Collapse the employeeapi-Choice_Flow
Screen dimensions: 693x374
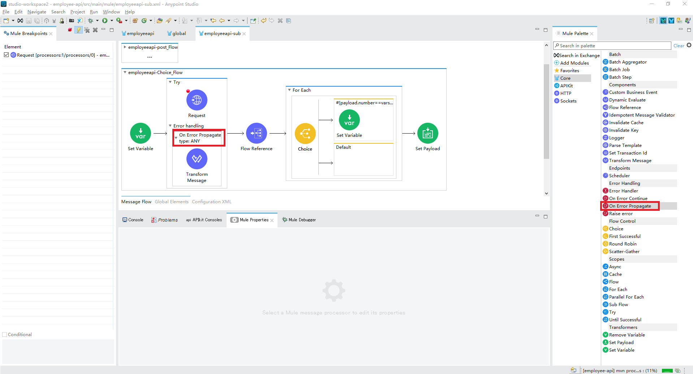click(125, 72)
